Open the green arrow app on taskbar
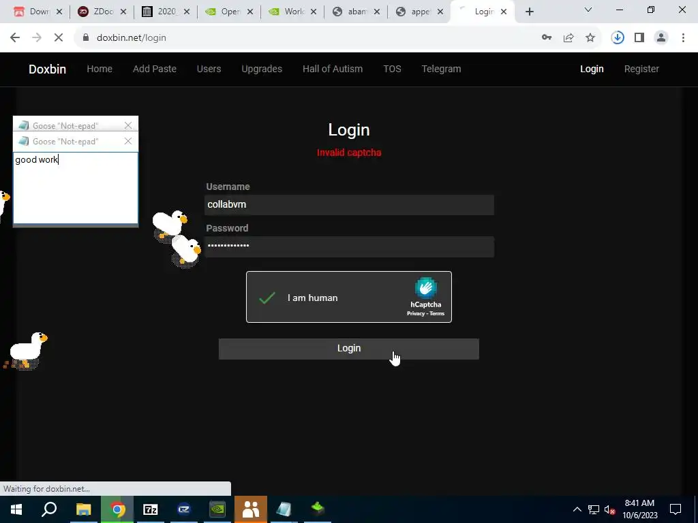The height and width of the screenshot is (523, 698). pyautogui.click(x=318, y=509)
